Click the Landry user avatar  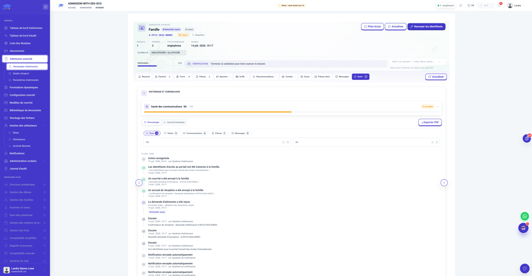510,5
